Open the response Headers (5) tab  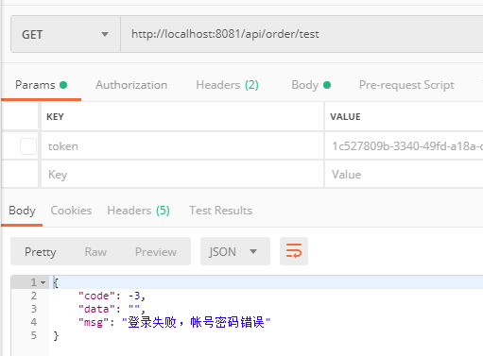pyautogui.click(x=138, y=211)
